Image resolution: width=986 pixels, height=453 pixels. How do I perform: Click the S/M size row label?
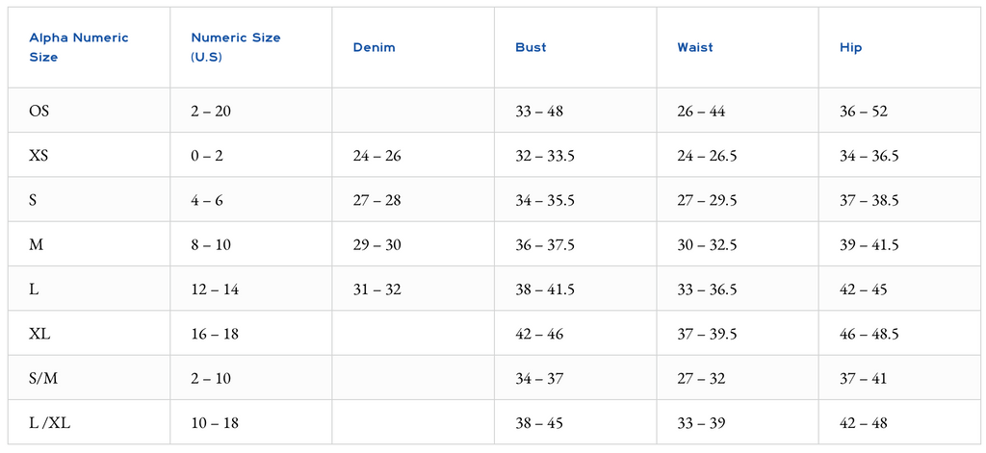click(42, 378)
